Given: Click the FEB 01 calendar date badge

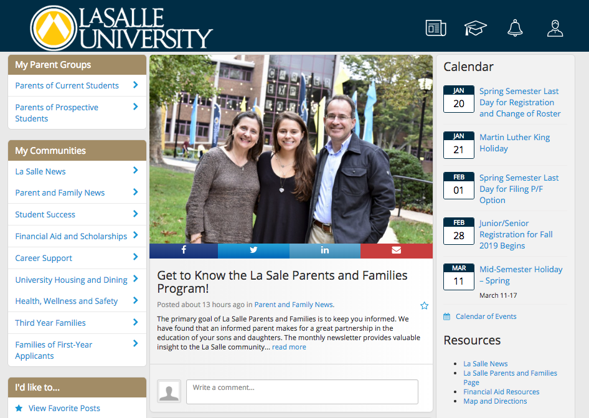Looking at the screenshot, I should click(x=459, y=186).
